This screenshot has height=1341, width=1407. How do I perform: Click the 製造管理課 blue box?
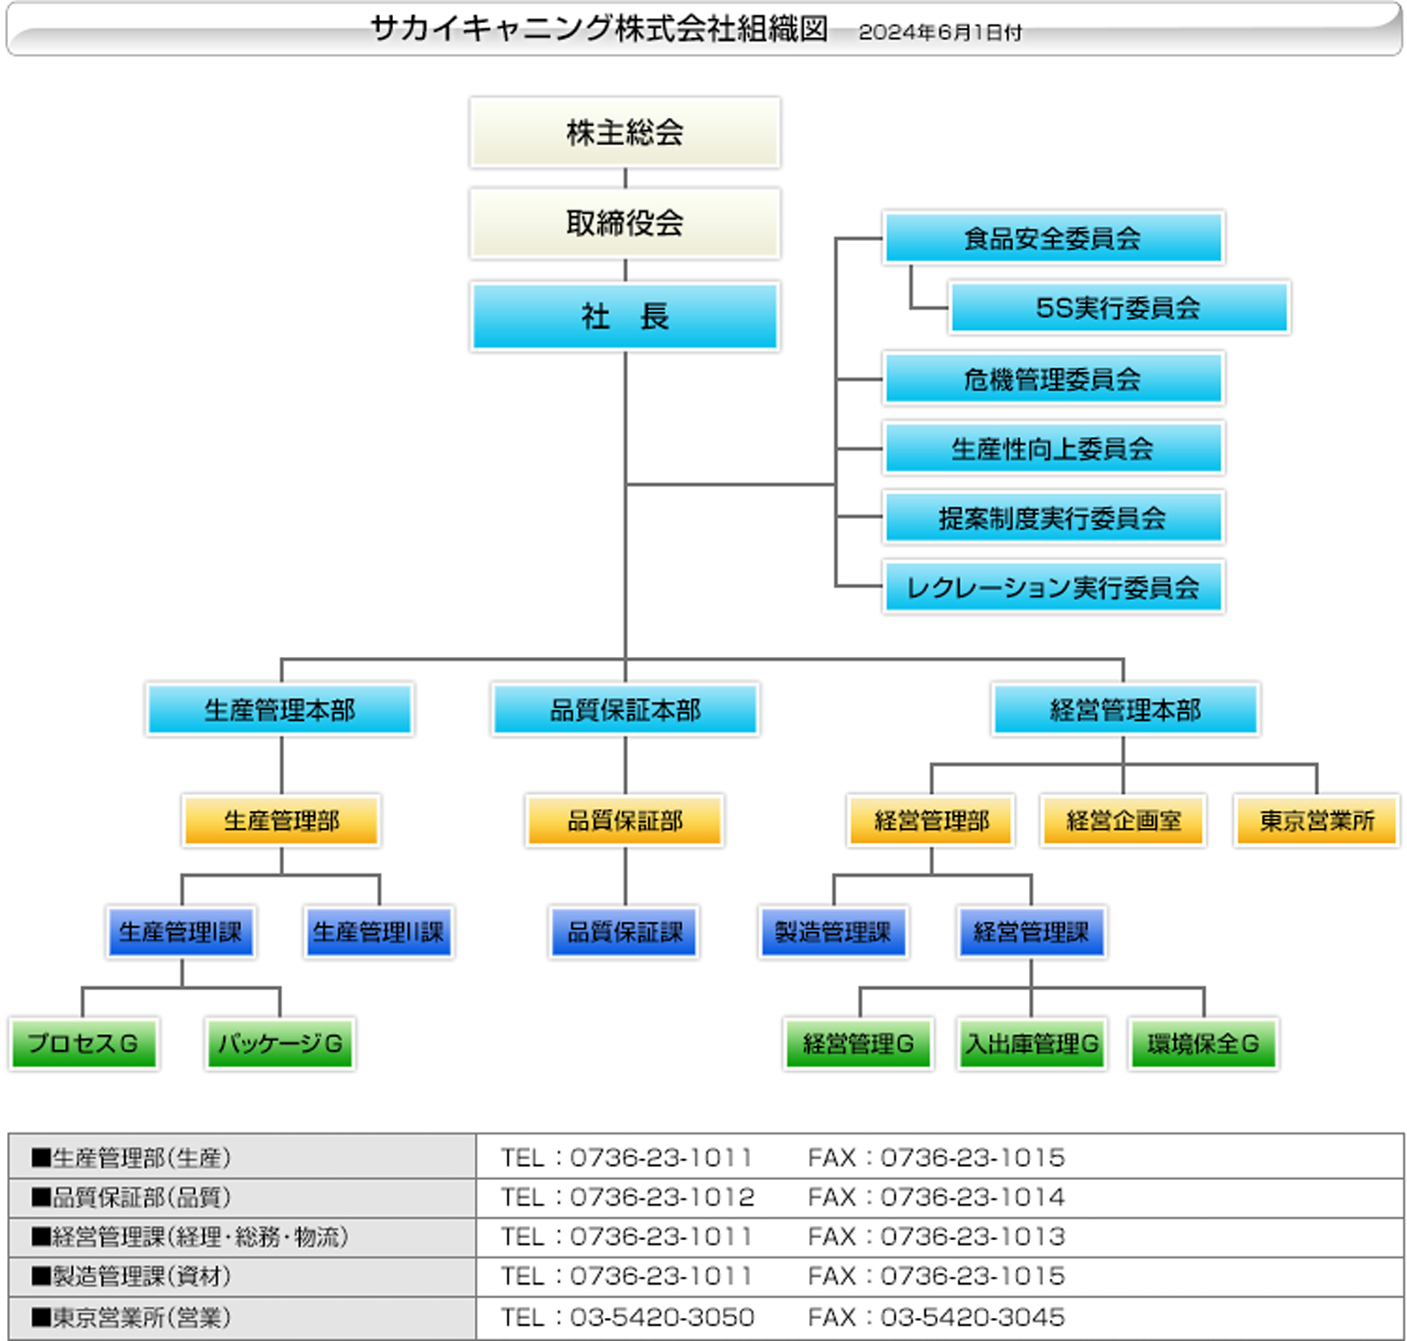pyautogui.click(x=833, y=932)
